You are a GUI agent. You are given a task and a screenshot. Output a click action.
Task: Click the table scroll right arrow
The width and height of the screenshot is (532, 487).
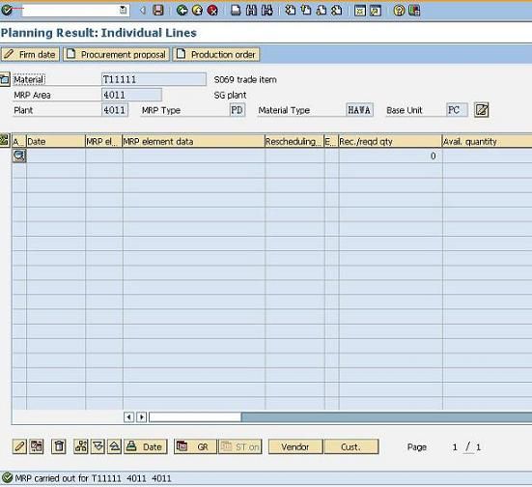click(142, 416)
